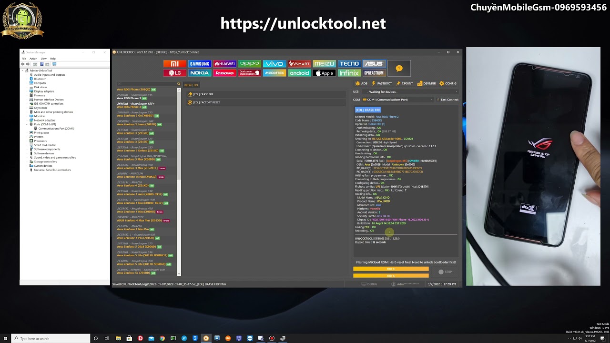The image size is (610, 343).
Task: Select the Meizu brand icon
Action: [324, 64]
